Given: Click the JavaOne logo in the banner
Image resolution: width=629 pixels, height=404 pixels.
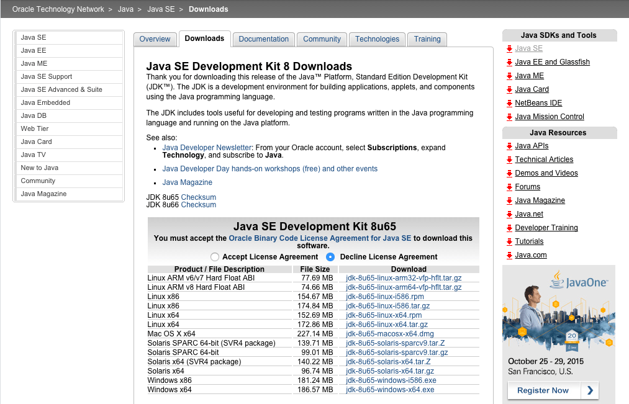Looking at the screenshot, I should pyautogui.click(x=579, y=280).
